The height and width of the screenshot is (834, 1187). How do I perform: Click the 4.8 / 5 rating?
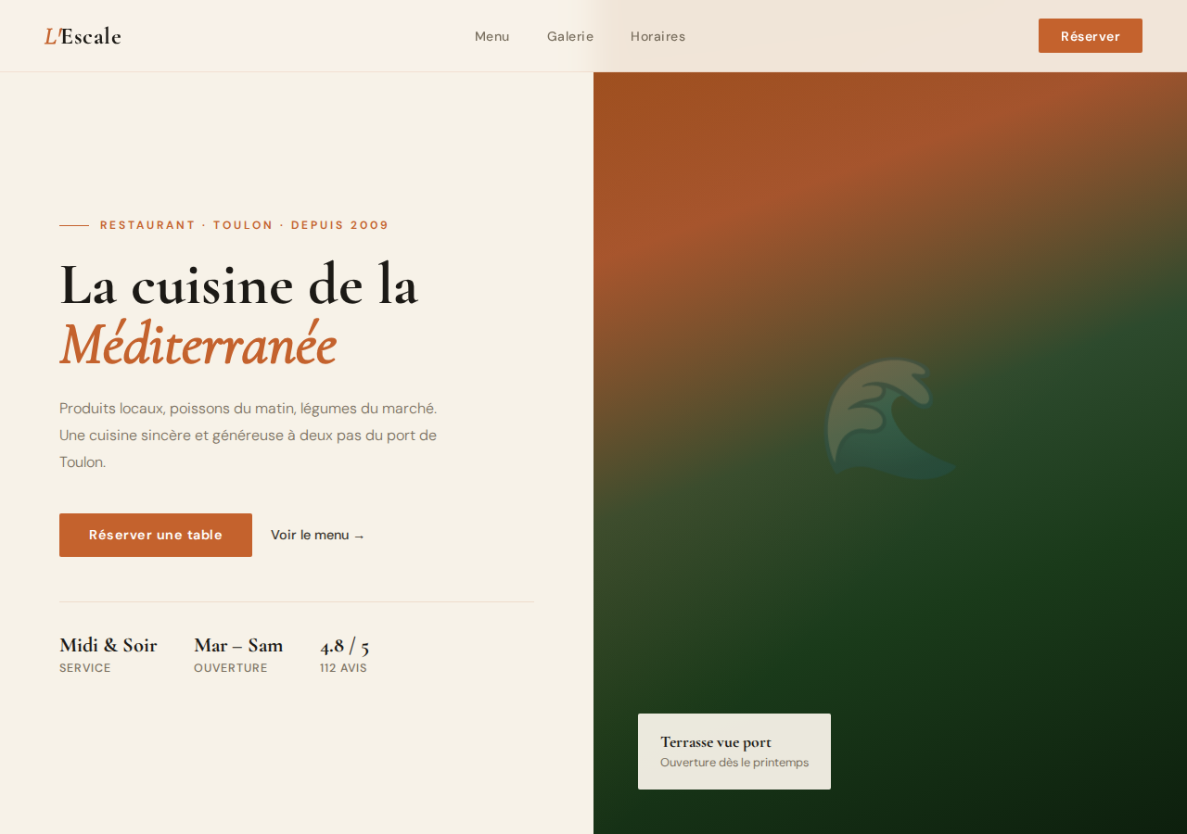coord(344,645)
